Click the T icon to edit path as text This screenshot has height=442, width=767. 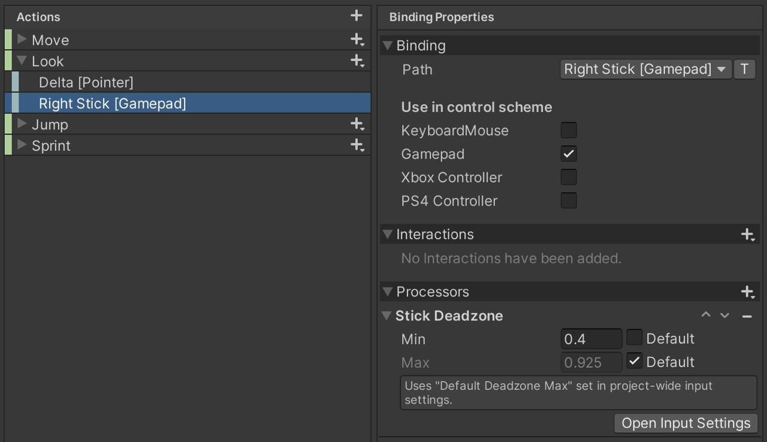[x=744, y=69]
